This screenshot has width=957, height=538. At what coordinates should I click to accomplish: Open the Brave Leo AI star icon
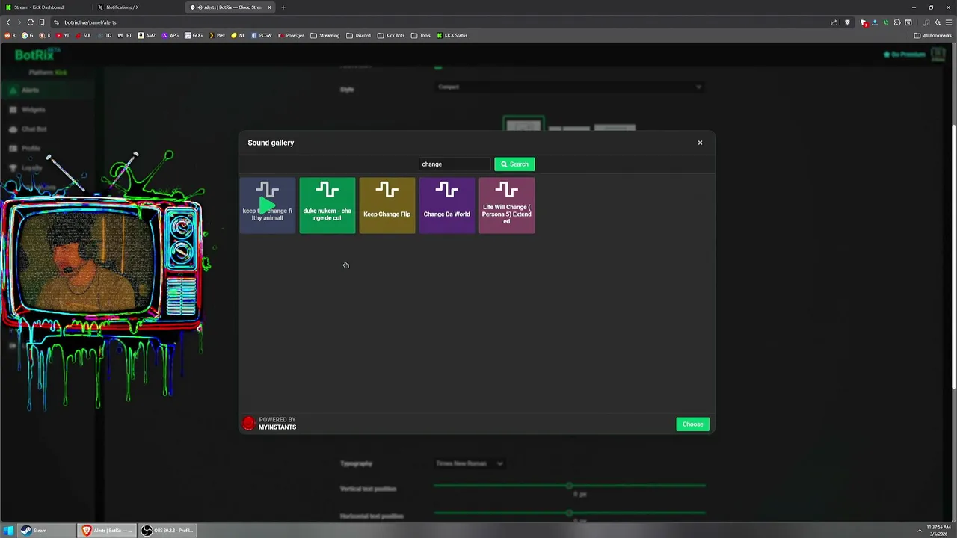938,22
